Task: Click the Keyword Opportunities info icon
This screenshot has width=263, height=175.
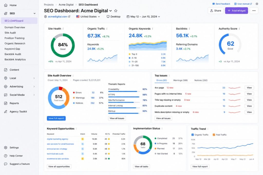Action: point(76,129)
